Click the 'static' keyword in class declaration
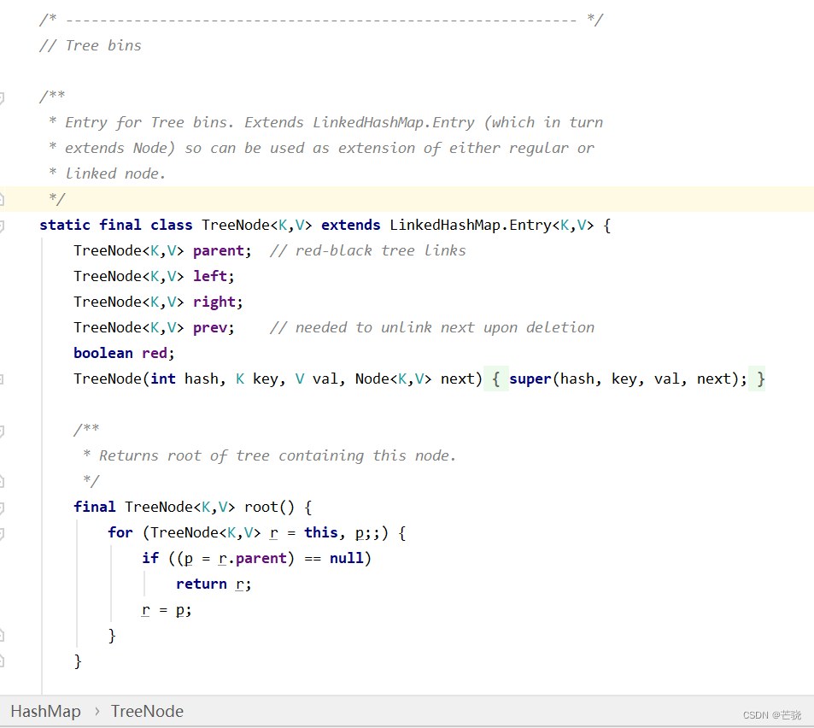 65,225
